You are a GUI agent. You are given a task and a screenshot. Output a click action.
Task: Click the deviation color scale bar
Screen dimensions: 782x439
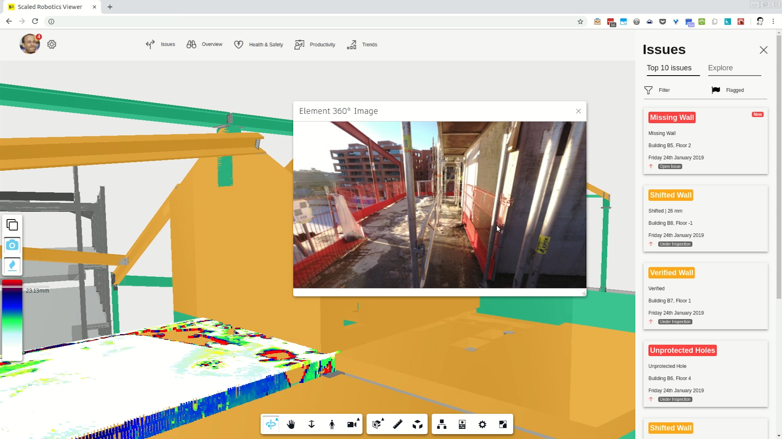tap(12, 320)
